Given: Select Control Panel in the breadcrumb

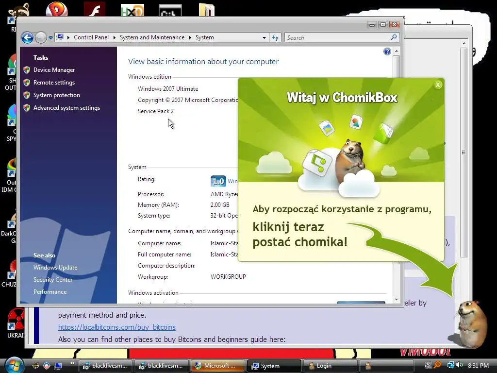Looking at the screenshot, I should tap(91, 37).
